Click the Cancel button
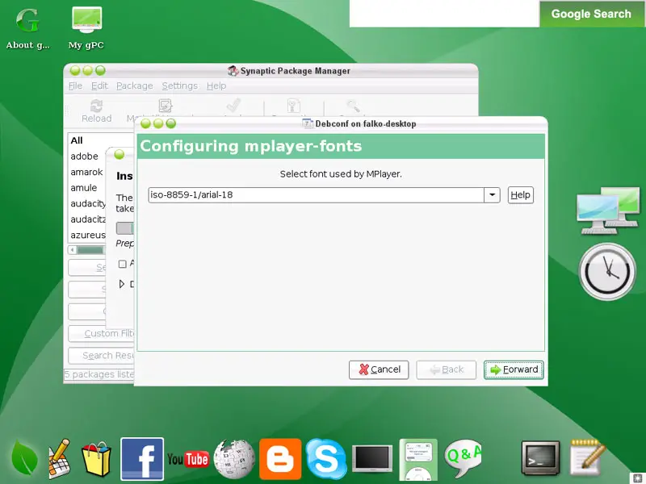Viewport: 646px width, 484px height. point(379,369)
